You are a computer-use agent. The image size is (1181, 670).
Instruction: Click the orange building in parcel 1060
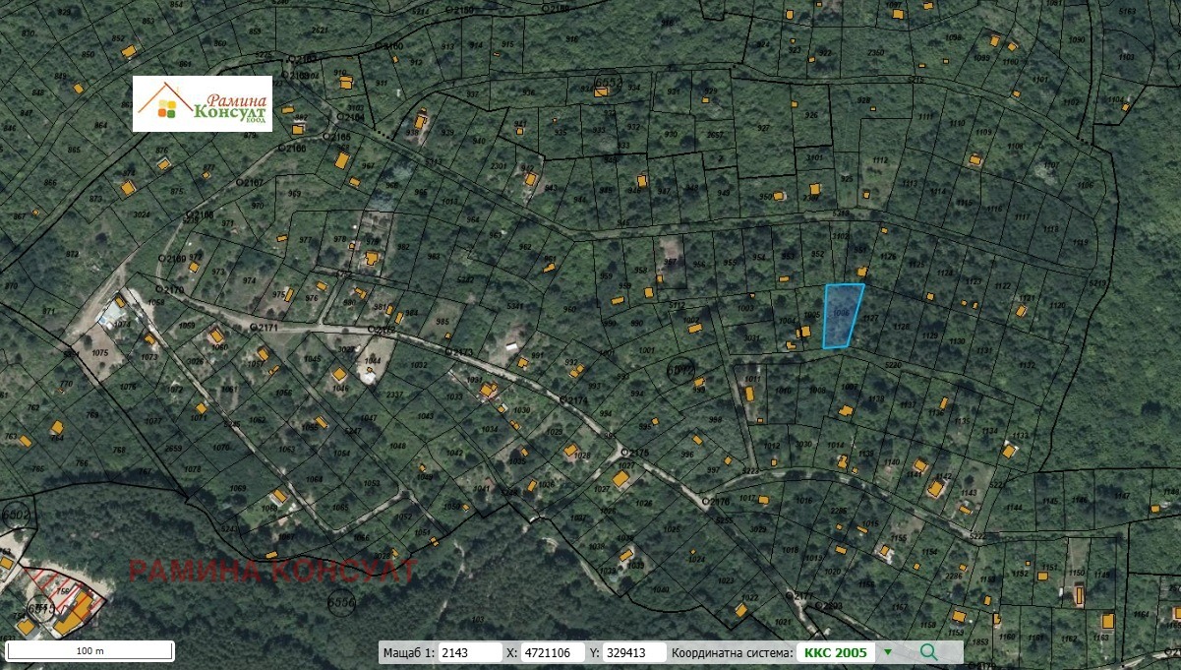point(215,336)
